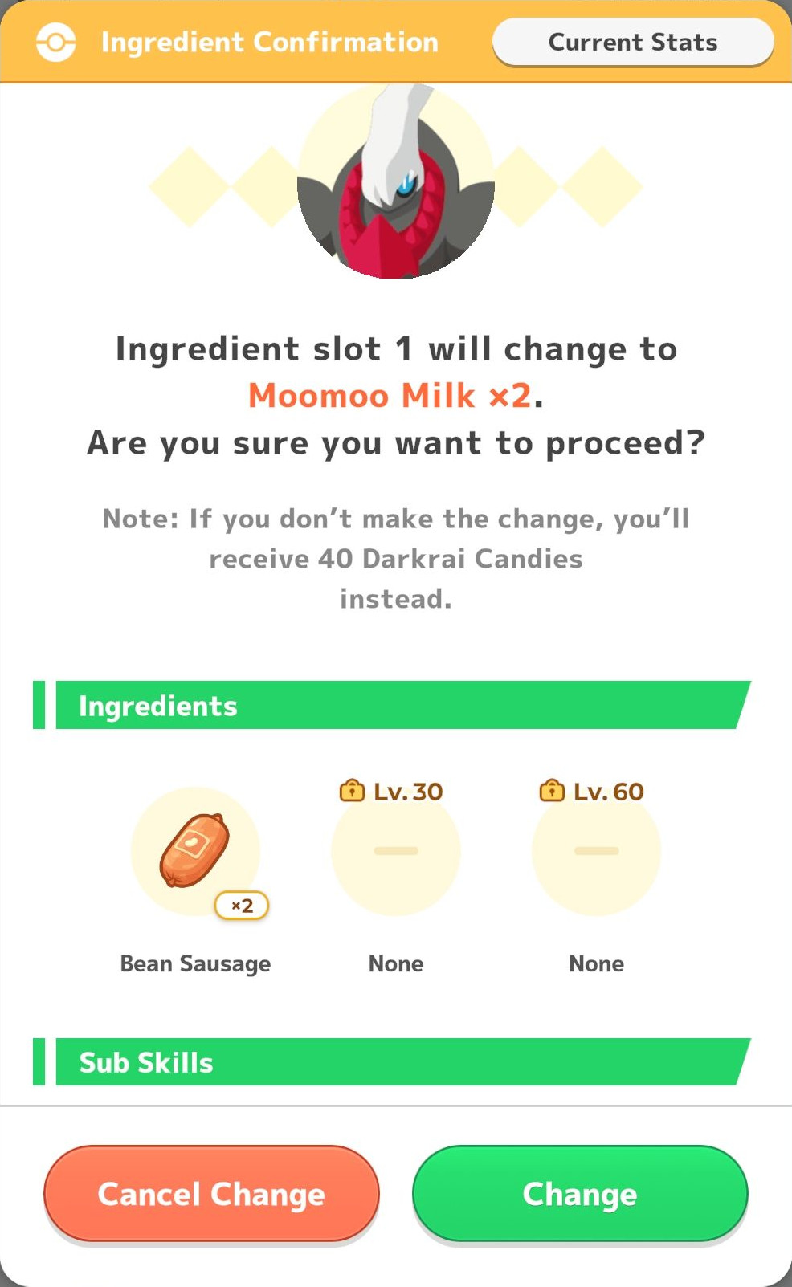Viewport: 792px width, 1287px height.
Task: Open Current Stats
Action: tap(633, 42)
